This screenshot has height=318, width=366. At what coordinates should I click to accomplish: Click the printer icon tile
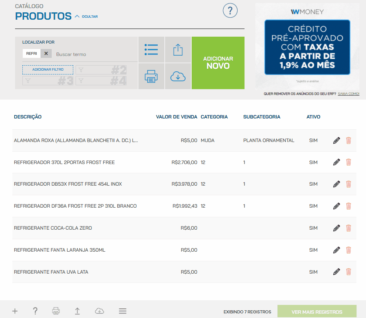click(x=151, y=76)
